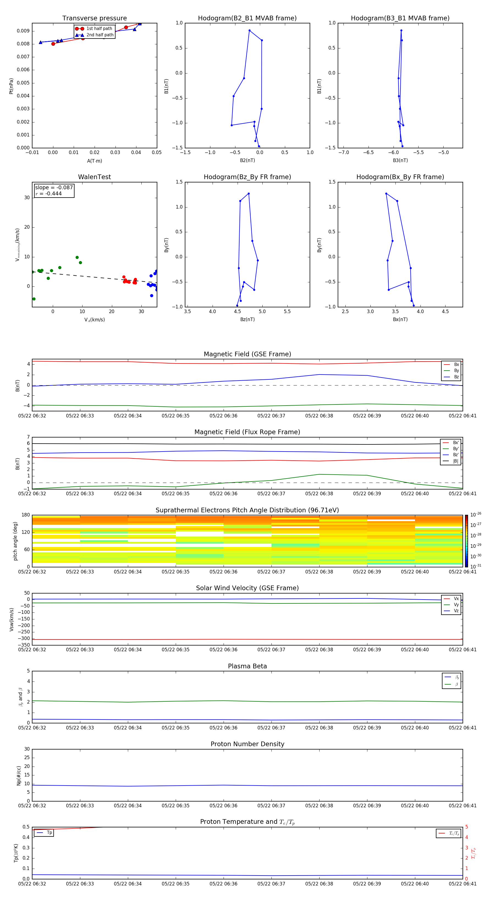Screen dimensions: 495x908
Task: Select By' in the Flux Rope legend
Action: 451,449
